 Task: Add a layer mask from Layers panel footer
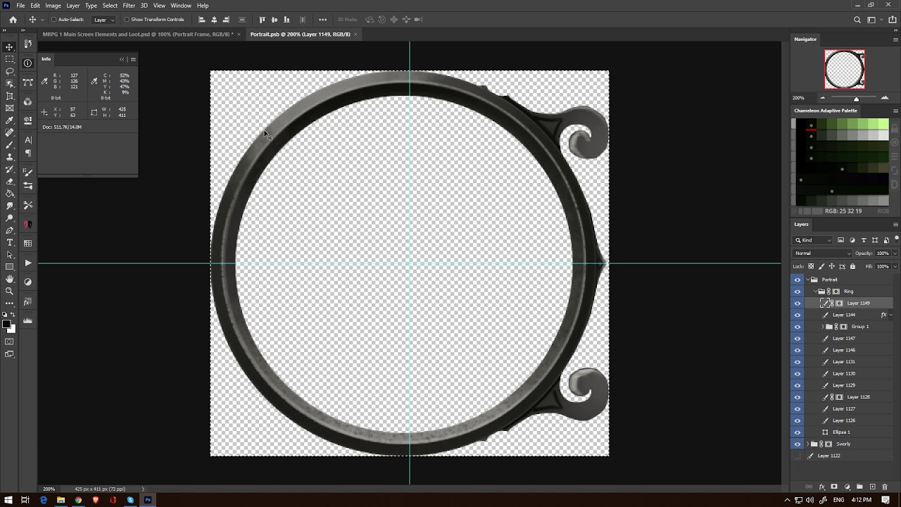pyautogui.click(x=834, y=487)
